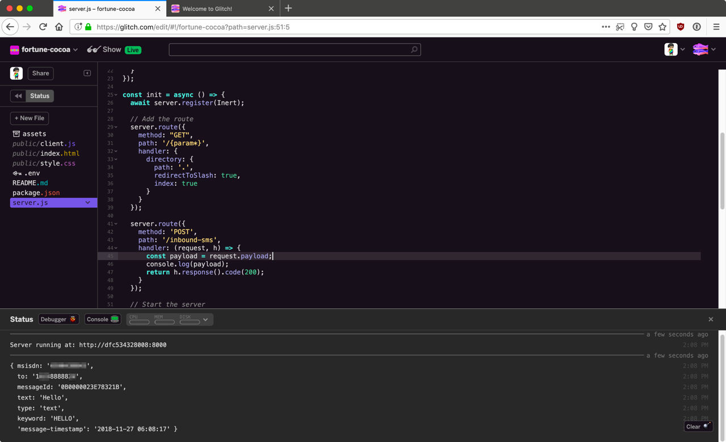Click the green Live badge
Image resolution: width=726 pixels, height=442 pixels.
click(x=133, y=50)
